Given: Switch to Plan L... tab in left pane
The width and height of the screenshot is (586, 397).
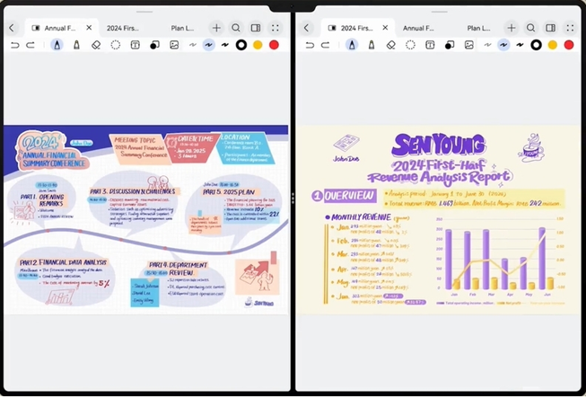Looking at the screenshot, I should pyautogui.click(x=182, y=28).
